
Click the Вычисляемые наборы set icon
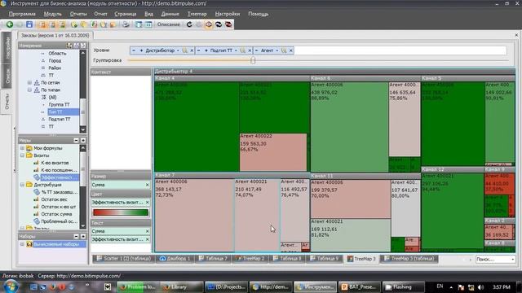(29, 244)
